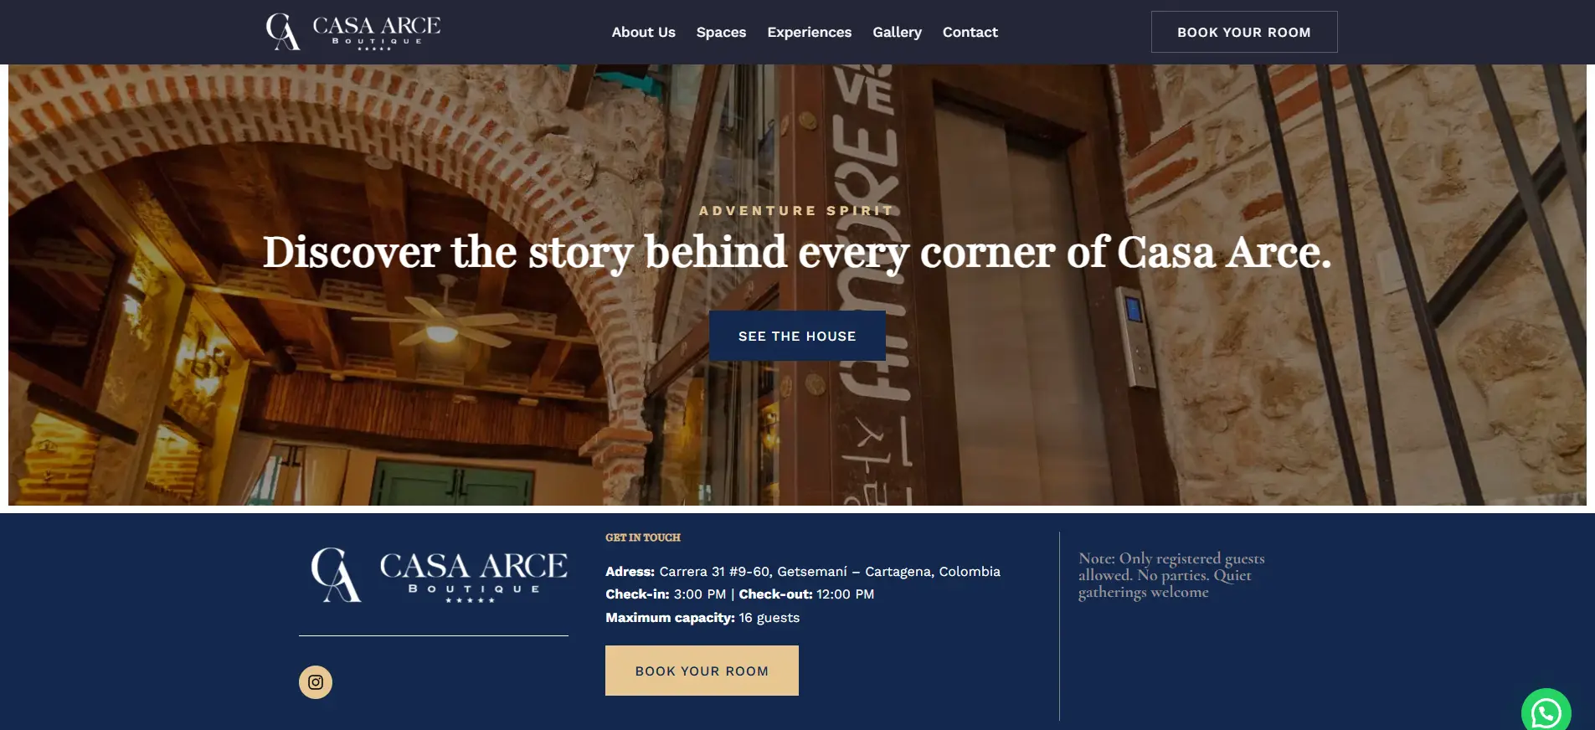Open the Experiences menu link

coord(809,32)
